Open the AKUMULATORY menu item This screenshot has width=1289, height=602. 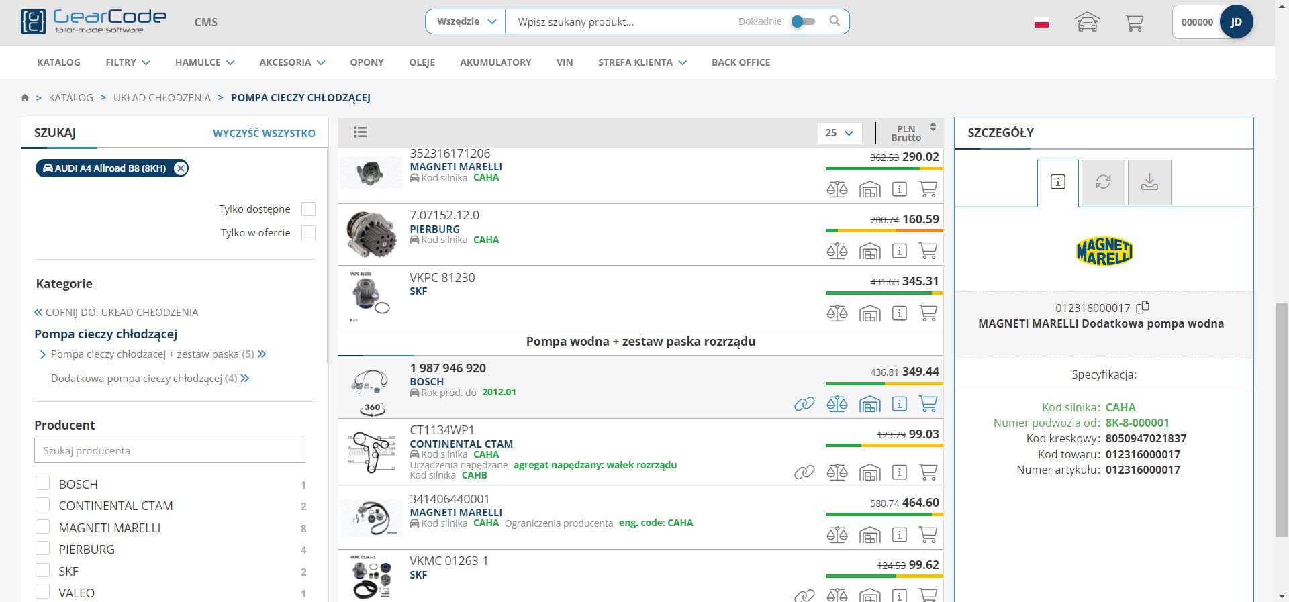(x=495, y=62)
